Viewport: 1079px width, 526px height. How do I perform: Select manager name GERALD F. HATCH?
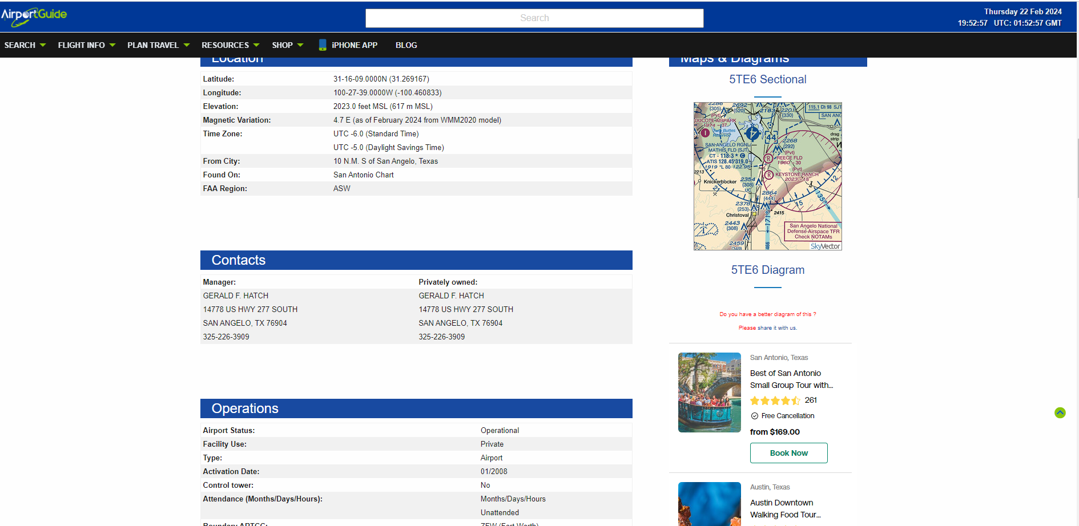click(x=236, y=296)
